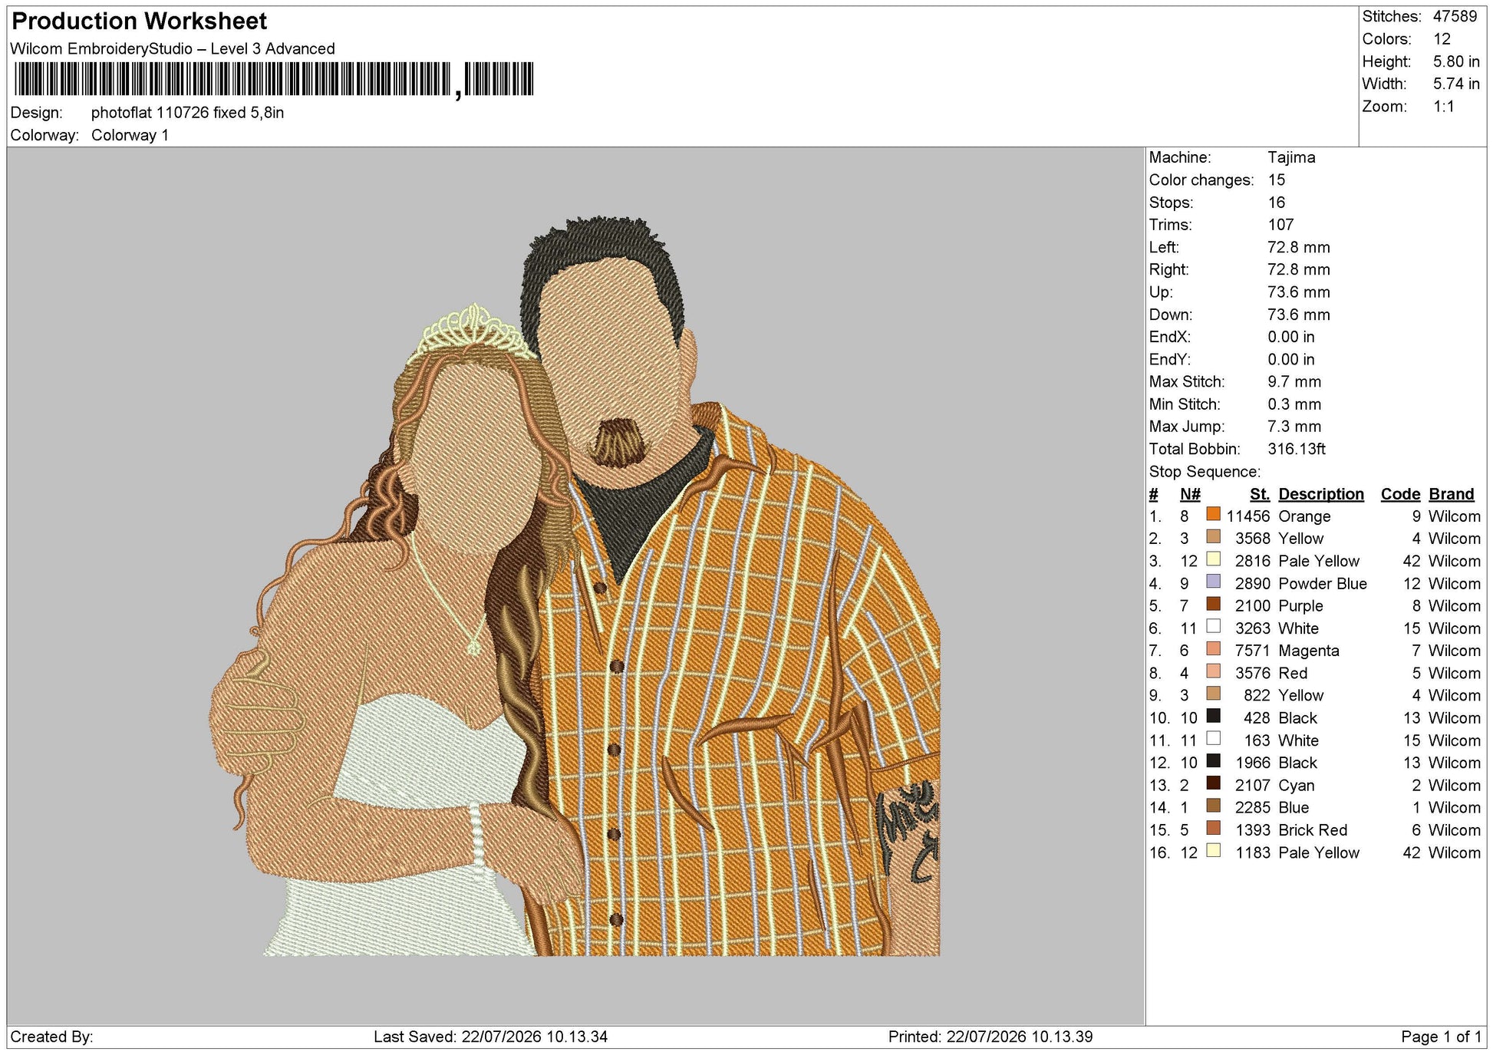Image resolution: width=1493 pixels, height=1055 pixels.
Task: Click the Max Jump value '7.3 mm'
Action: point(1294,427)
